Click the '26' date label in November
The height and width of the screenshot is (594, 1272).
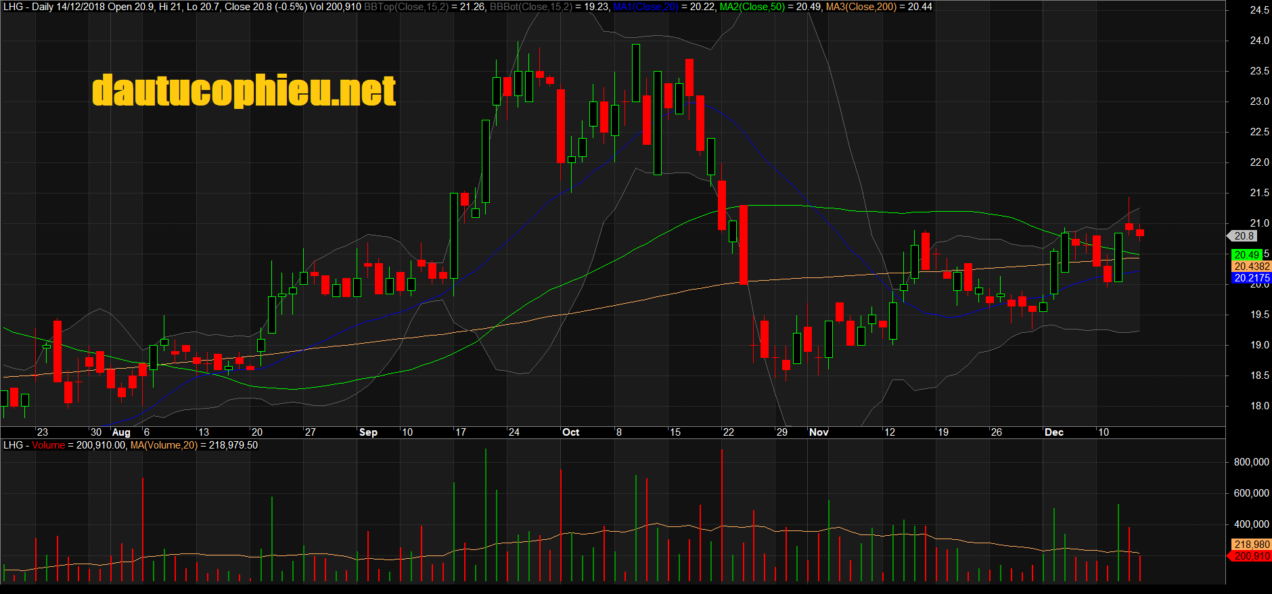point(997,432)
